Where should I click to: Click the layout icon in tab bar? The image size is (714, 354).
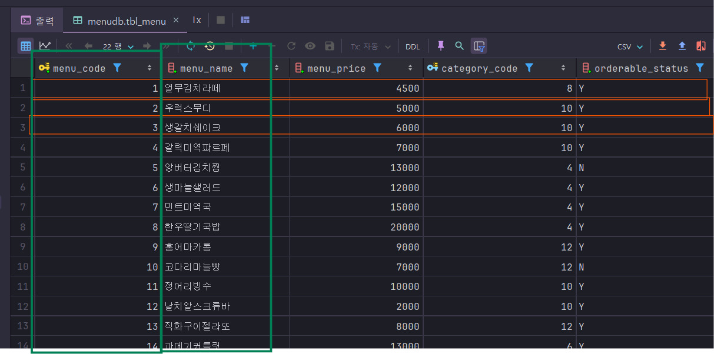245,20
